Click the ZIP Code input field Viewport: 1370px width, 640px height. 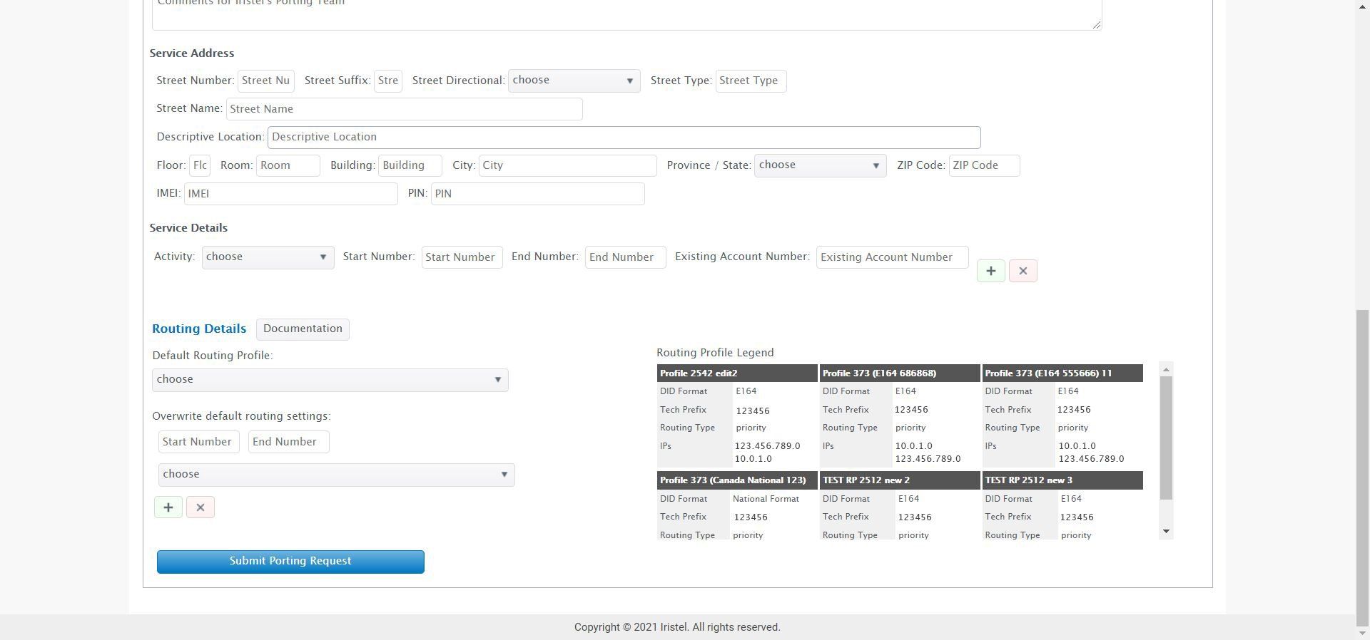click(x=983, y=165)
